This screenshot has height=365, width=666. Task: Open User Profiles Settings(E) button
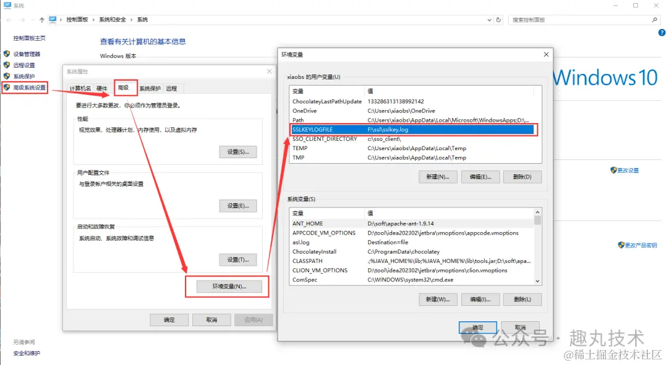[238, 206]
